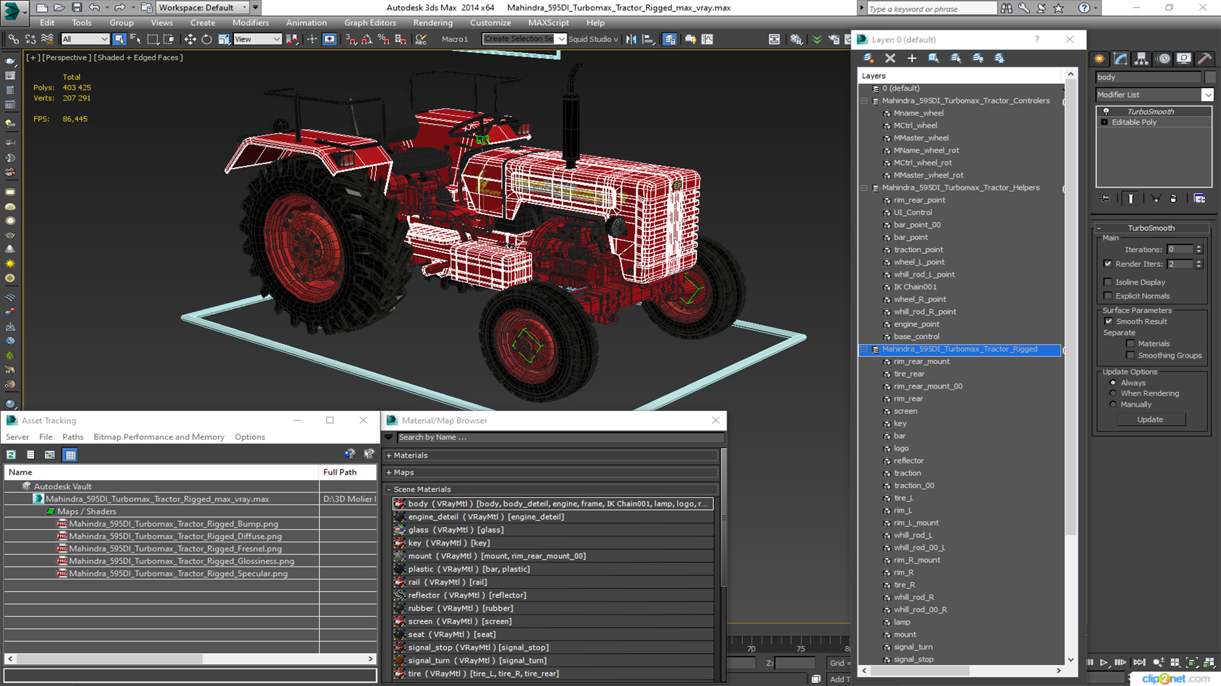1221x686 pixels.
Task: Select the Always update option
Action: (1113, 382)
